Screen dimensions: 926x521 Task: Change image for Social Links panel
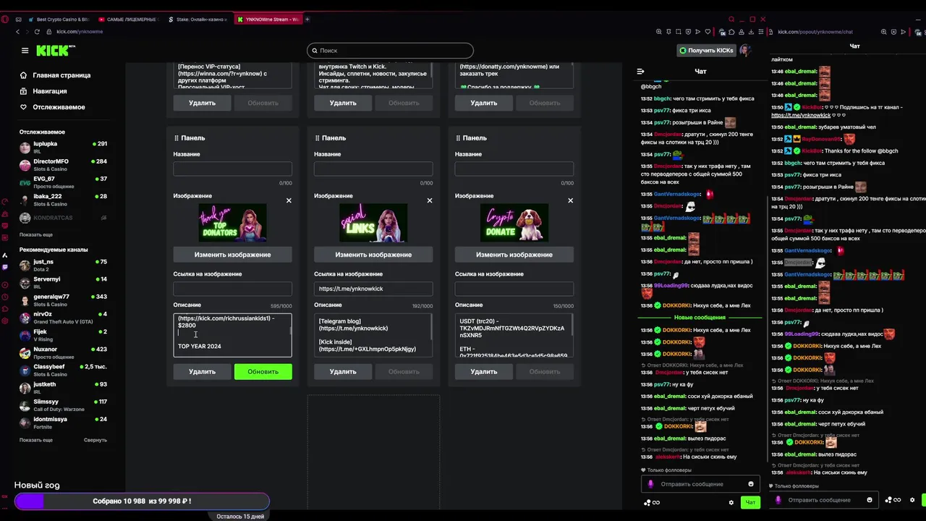(373, 255)
